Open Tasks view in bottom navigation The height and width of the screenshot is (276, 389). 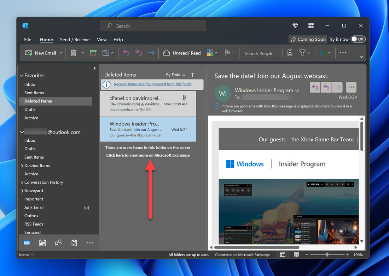coord(74,243)
